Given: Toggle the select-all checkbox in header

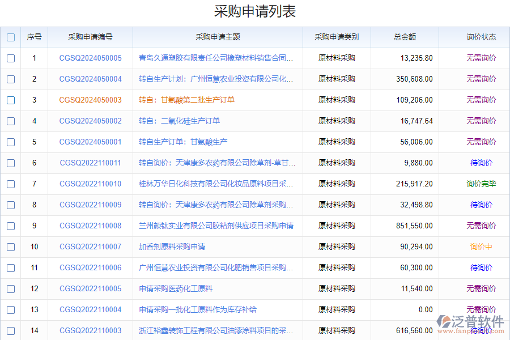Looking at the screenshot, I should tap(11, 37).
